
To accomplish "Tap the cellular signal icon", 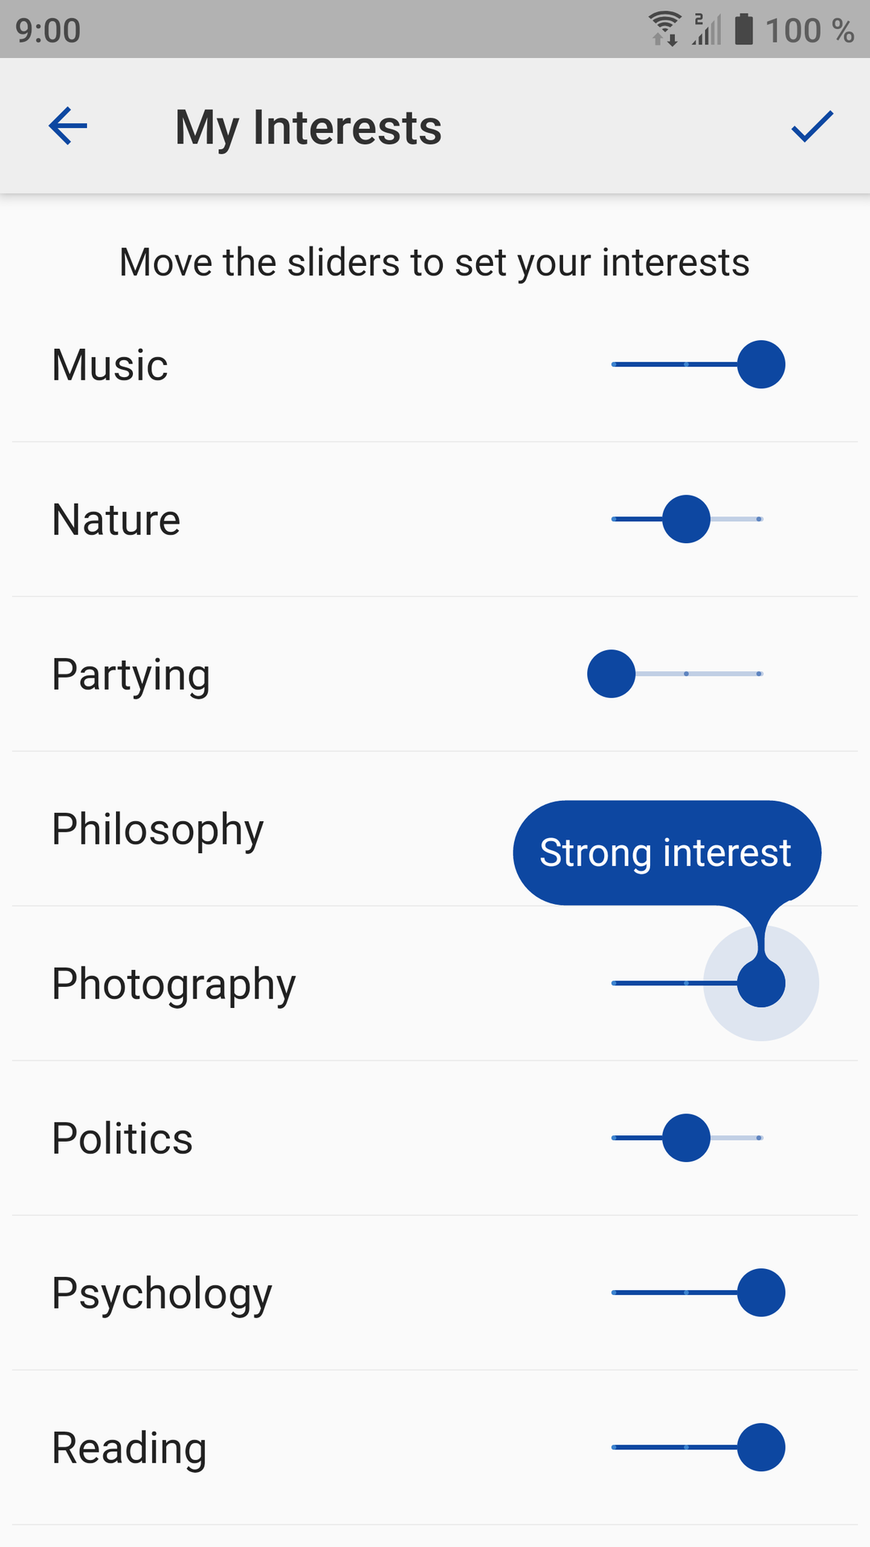I will click(706, 29).
